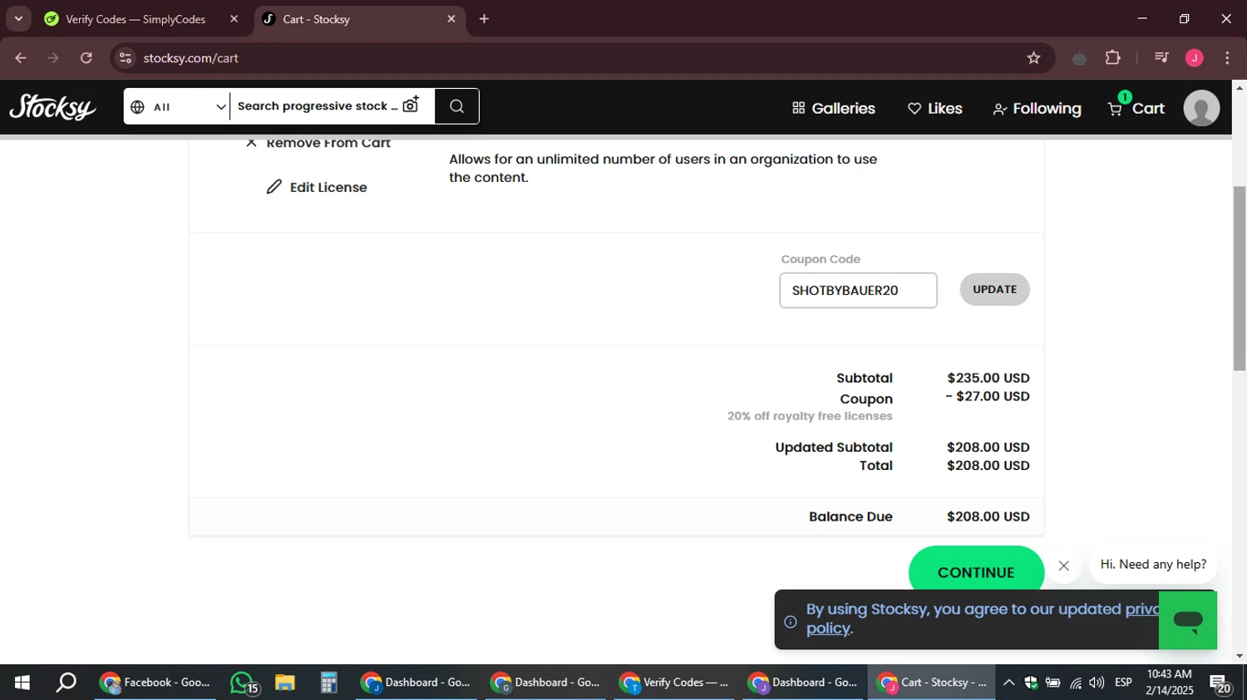Click Subtotal $235.00 USD amount
Screen dimensions: 1247x700
pyautogui.click(x=988, y=378)
